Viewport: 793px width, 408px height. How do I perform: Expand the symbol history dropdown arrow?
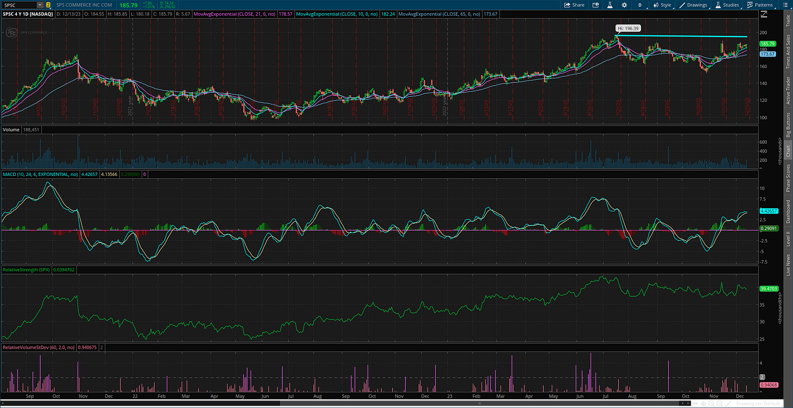pyautogui.click(x=40, y=5)
